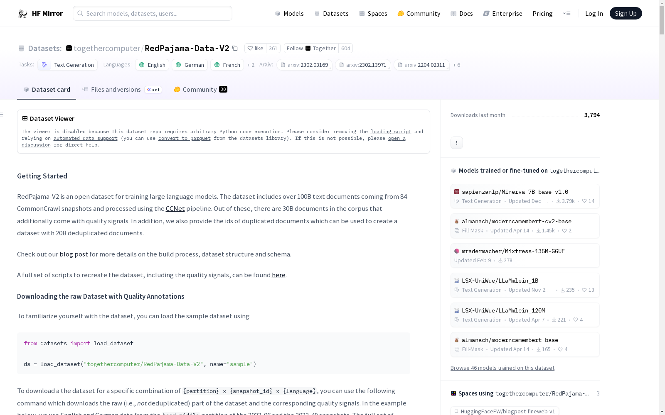Open almanach/moderncamembert-base model card
665x415 pixels.
click(525, 344)
